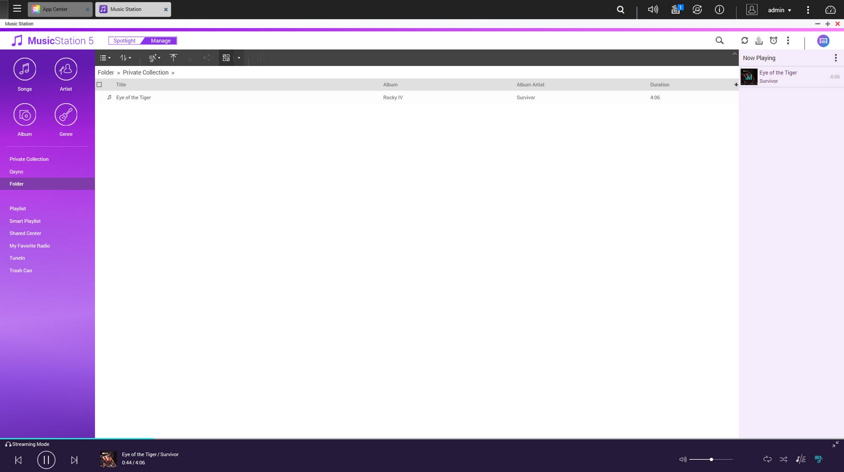Viewport: 844px width, 472px height.
Task: Expand the player to full view
Action: click(x=835, y=444)
